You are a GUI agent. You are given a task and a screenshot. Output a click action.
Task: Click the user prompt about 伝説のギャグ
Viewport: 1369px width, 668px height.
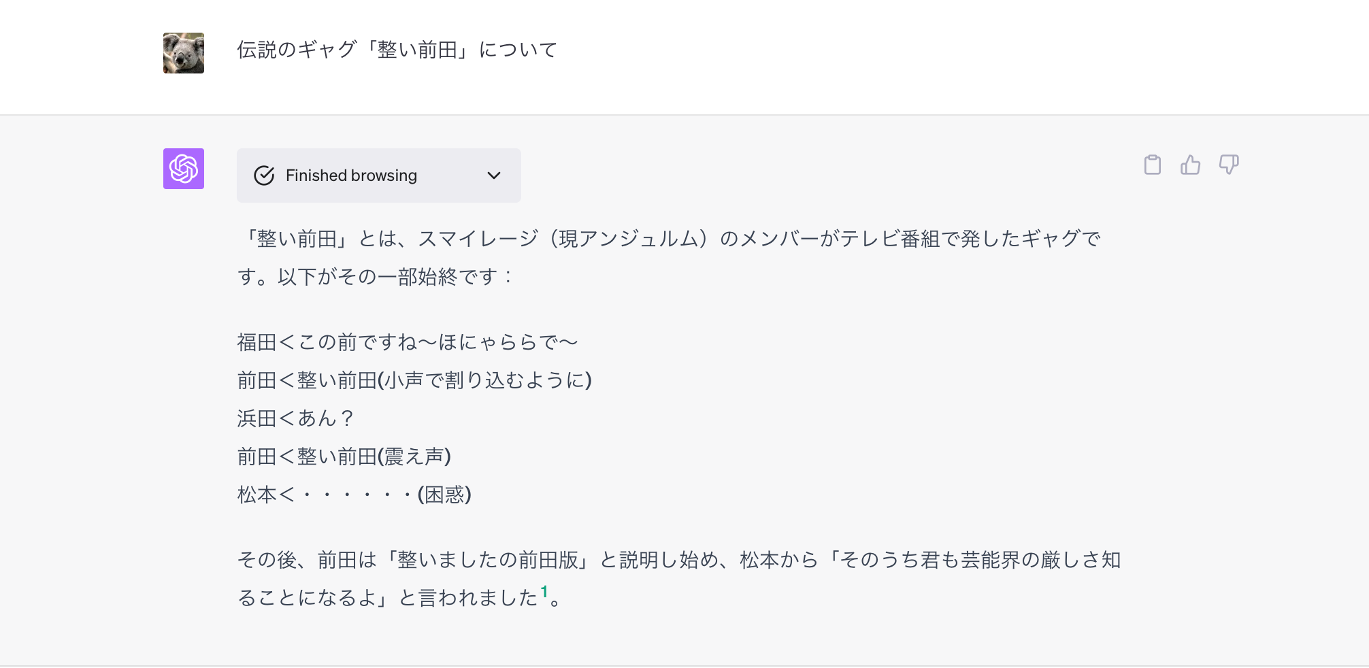click(x=397, y=50)
